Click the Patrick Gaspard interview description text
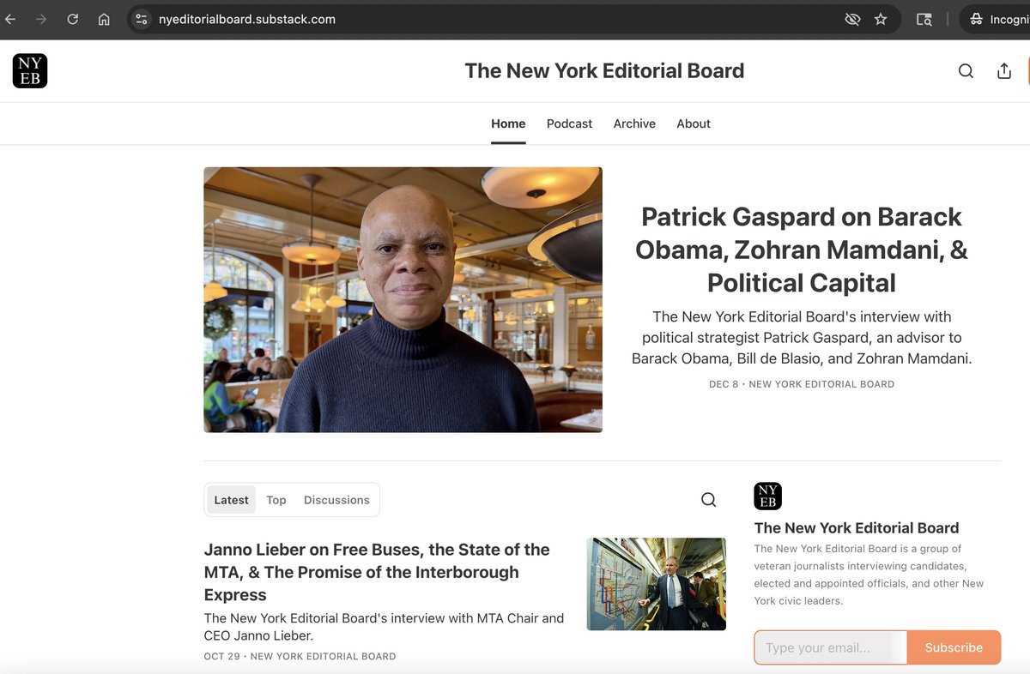1030x674 pixels. pos(802,338)
